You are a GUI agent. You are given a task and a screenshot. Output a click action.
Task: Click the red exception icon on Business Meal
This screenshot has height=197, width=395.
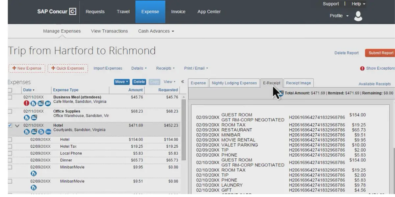pyautogui.click(x=27, y=103)
